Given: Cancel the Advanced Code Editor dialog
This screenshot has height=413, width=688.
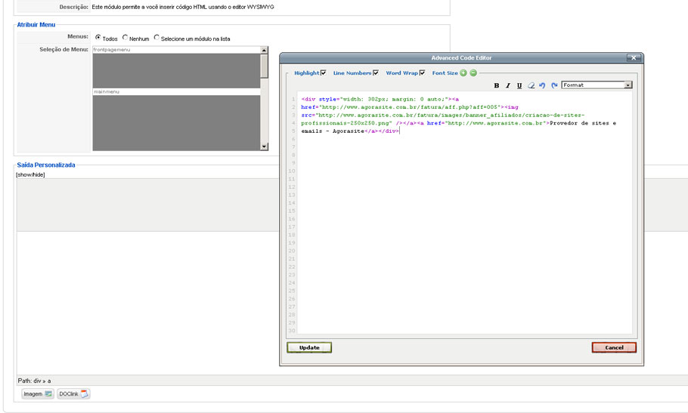Looking at the screenshot, I should [x=614, y=347].
